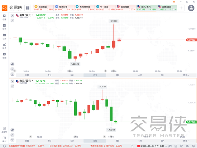Image resolution: width=197 pixels, height=148 pixels.
Task: Open the GBP/USD symbol dropdown
Action: [32, 15]
